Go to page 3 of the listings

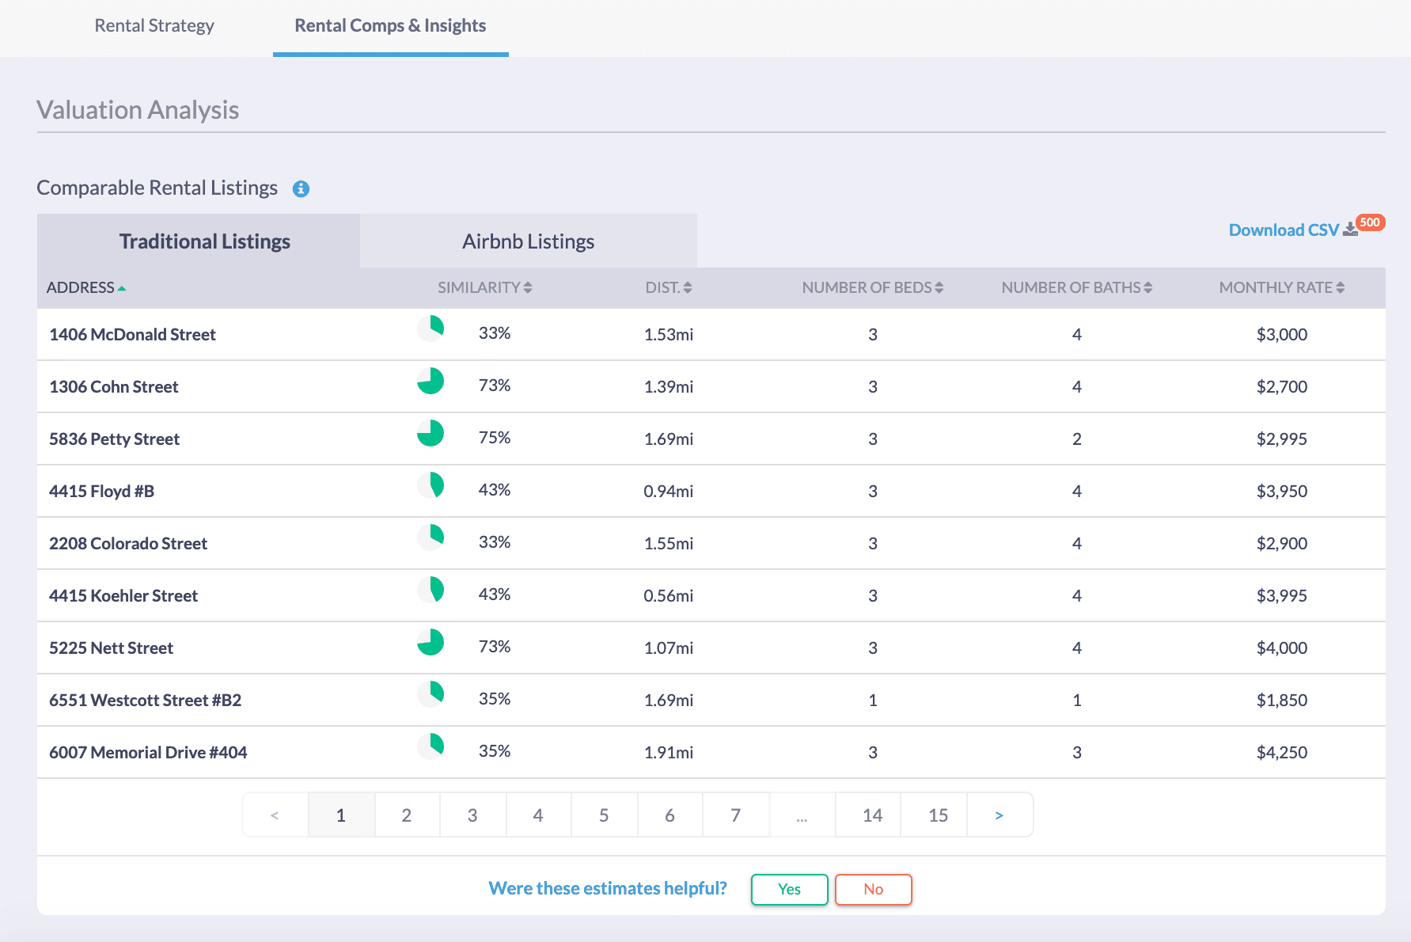pos(472,815)
